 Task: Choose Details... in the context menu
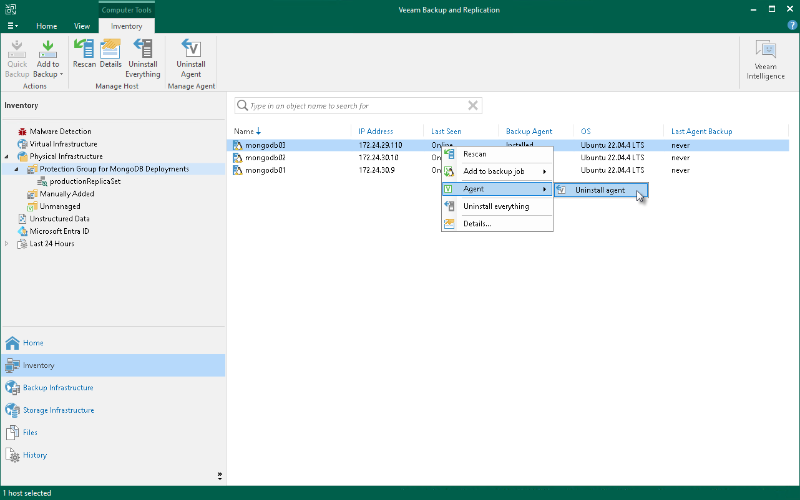pyautogui.click(x=497, y=224)
